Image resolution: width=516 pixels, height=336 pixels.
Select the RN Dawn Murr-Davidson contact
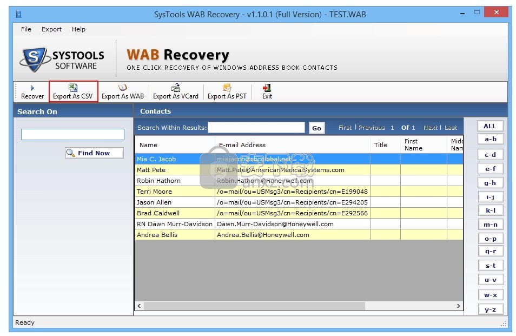(299, 224)
